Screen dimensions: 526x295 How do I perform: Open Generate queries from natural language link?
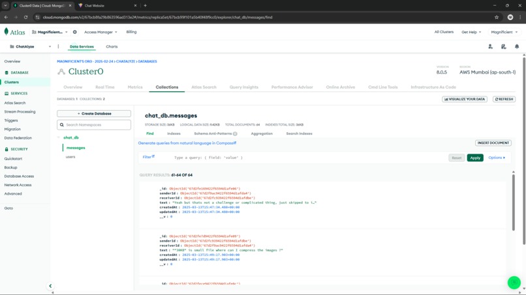(x=187, y=143)
